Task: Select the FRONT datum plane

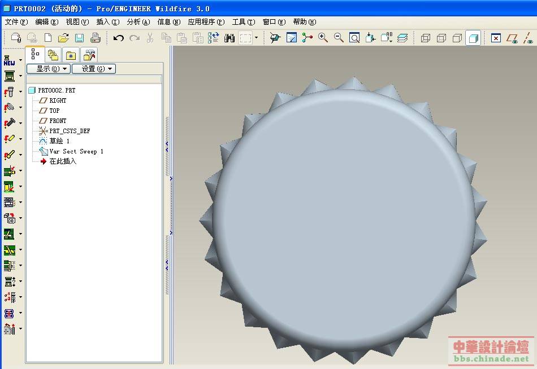Action: pyautogui.click(x=58, y=121)
